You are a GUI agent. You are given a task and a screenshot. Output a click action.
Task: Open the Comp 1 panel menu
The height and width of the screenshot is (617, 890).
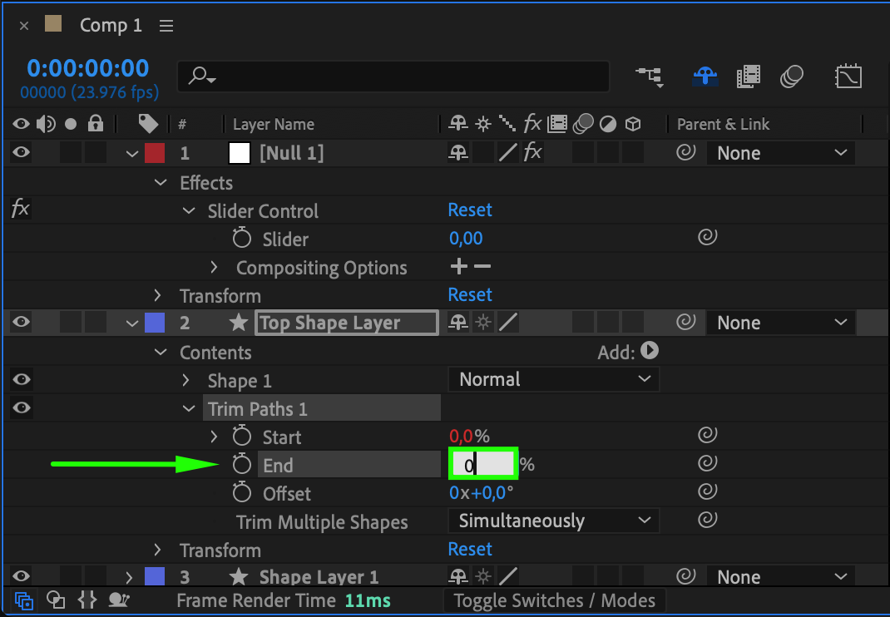coord(166,26)
